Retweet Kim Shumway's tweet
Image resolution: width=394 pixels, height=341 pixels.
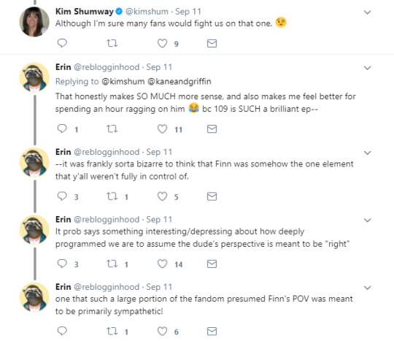[112, 43]
